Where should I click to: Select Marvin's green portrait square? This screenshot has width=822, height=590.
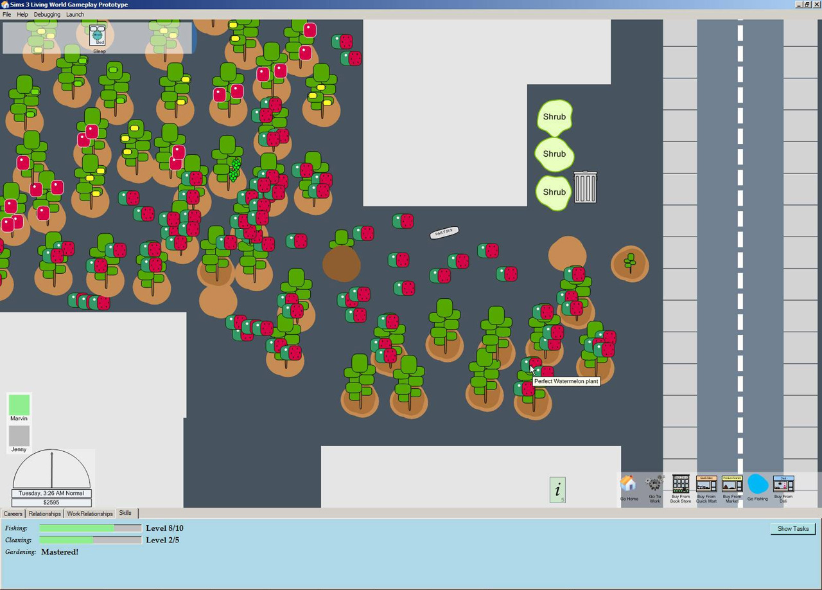(19, 405)
